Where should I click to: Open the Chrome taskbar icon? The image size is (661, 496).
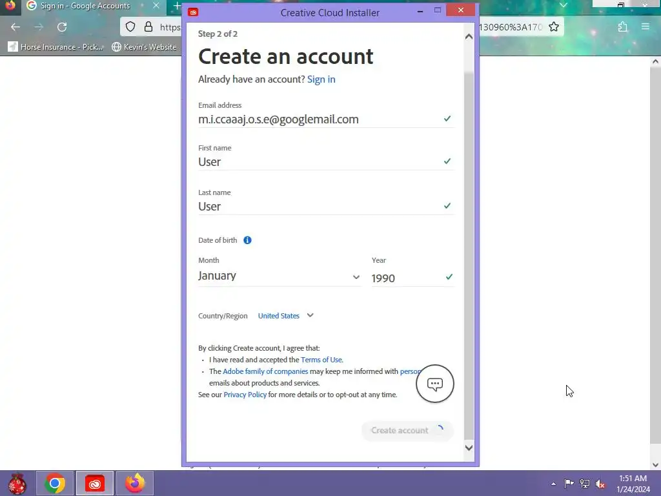click(55, 483)
